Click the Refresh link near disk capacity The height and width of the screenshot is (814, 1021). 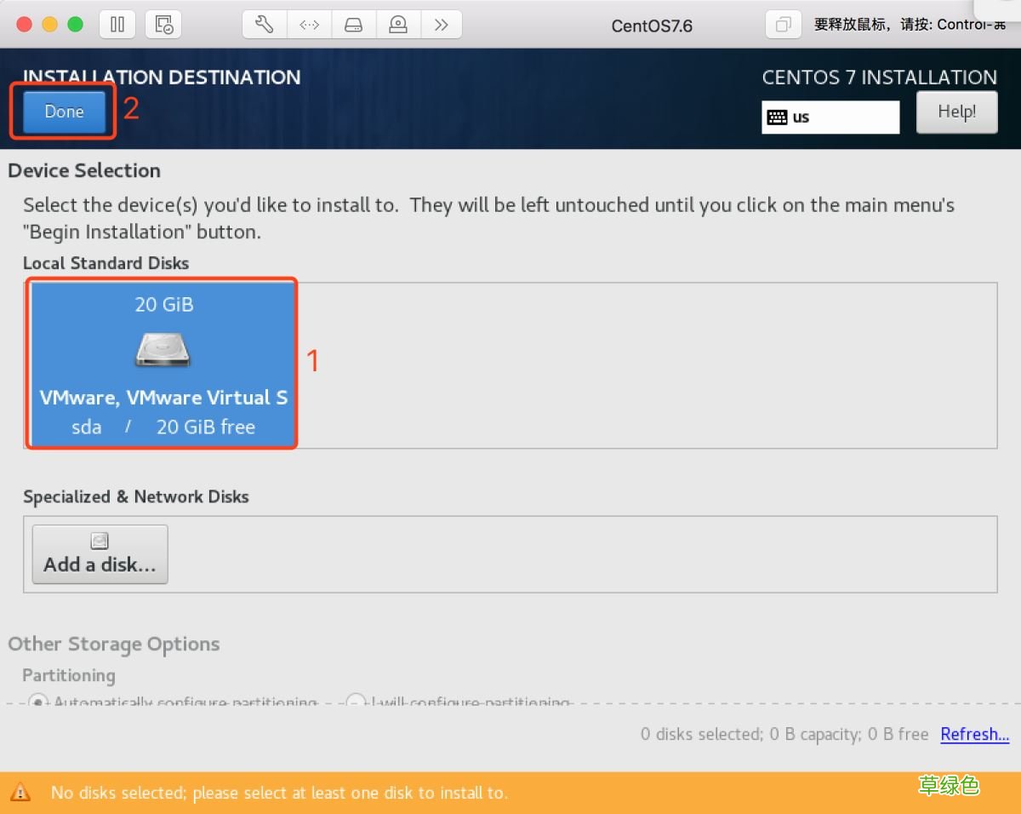click(973, 734)
